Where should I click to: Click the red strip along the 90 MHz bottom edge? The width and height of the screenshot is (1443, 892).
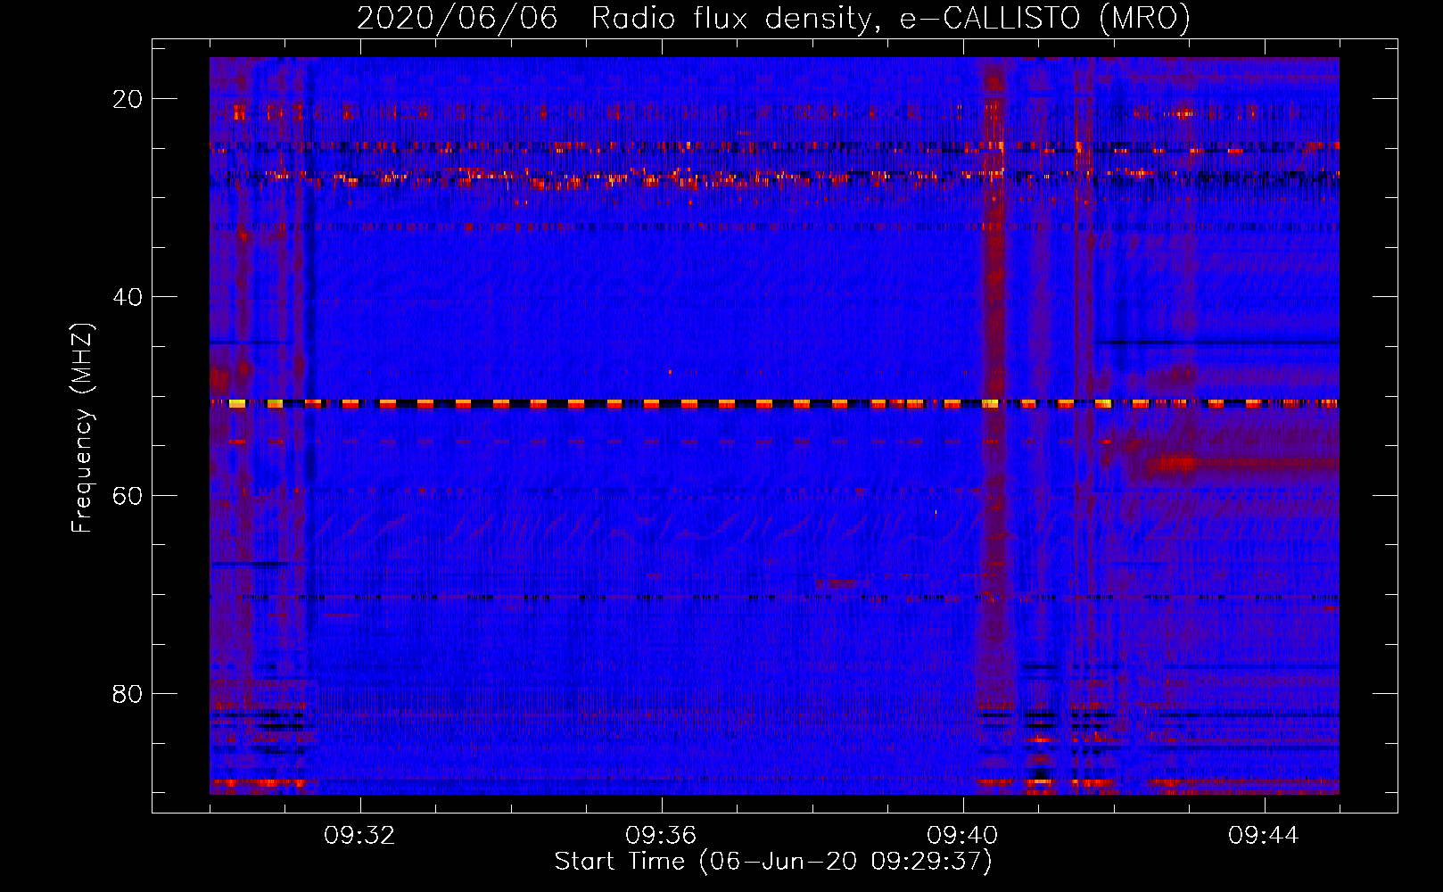774,785
